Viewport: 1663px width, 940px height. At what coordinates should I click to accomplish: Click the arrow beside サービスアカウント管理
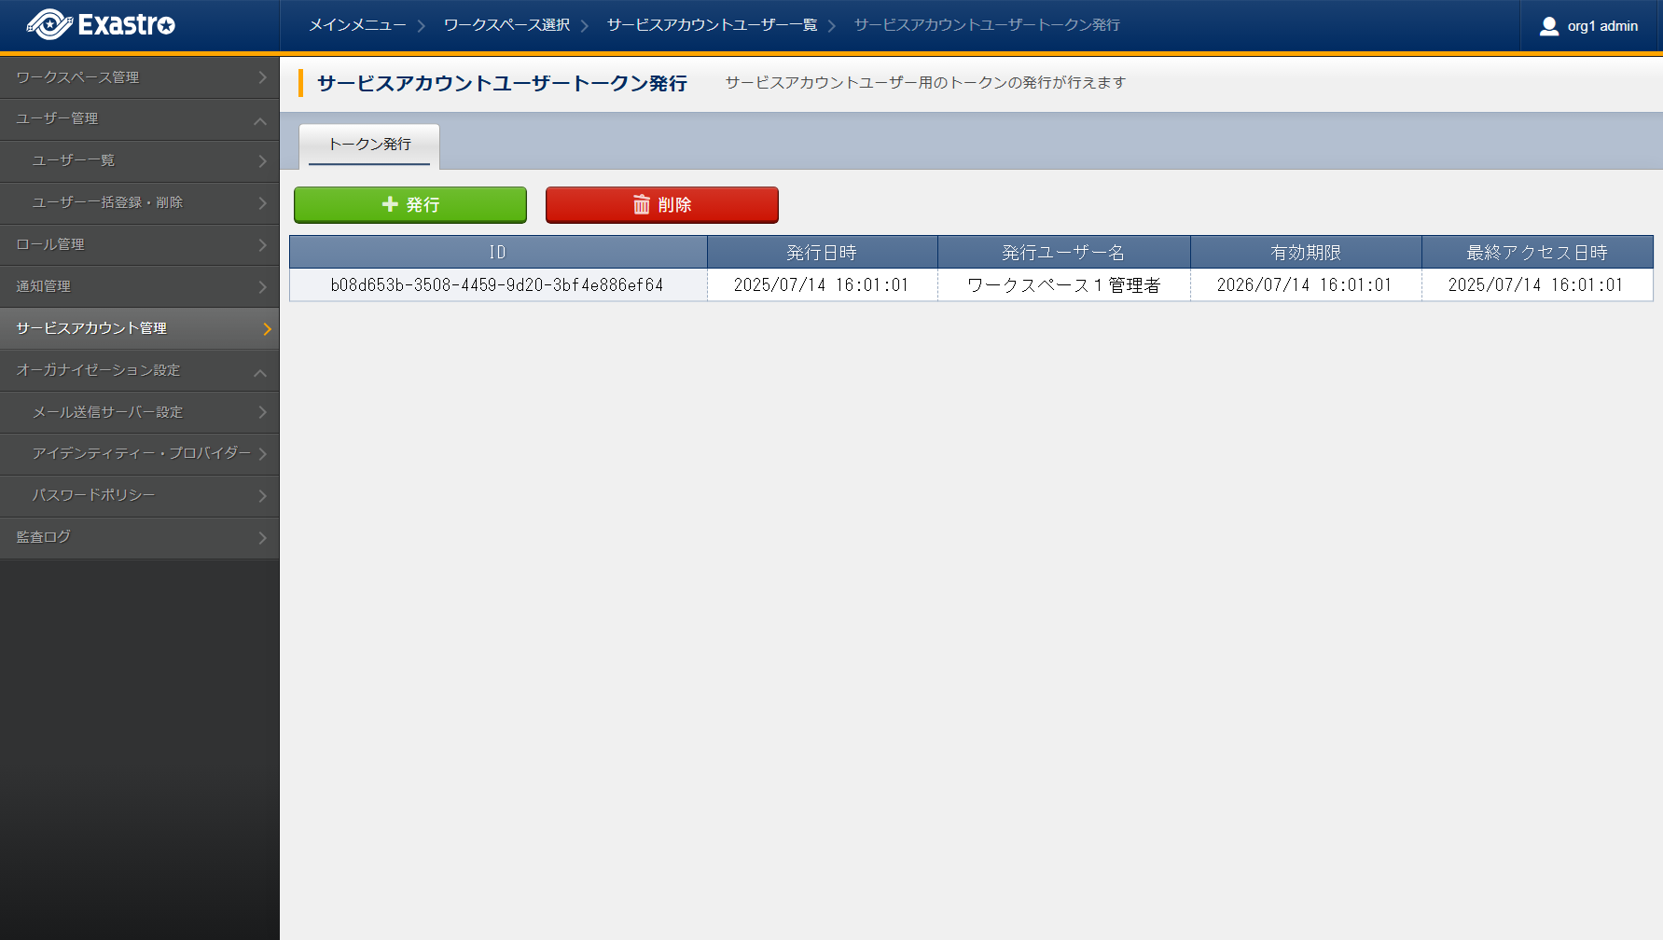click(266, 328)
